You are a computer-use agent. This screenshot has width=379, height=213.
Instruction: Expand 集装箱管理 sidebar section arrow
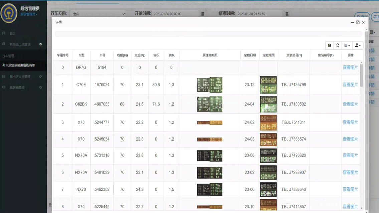tap(41, 88)
